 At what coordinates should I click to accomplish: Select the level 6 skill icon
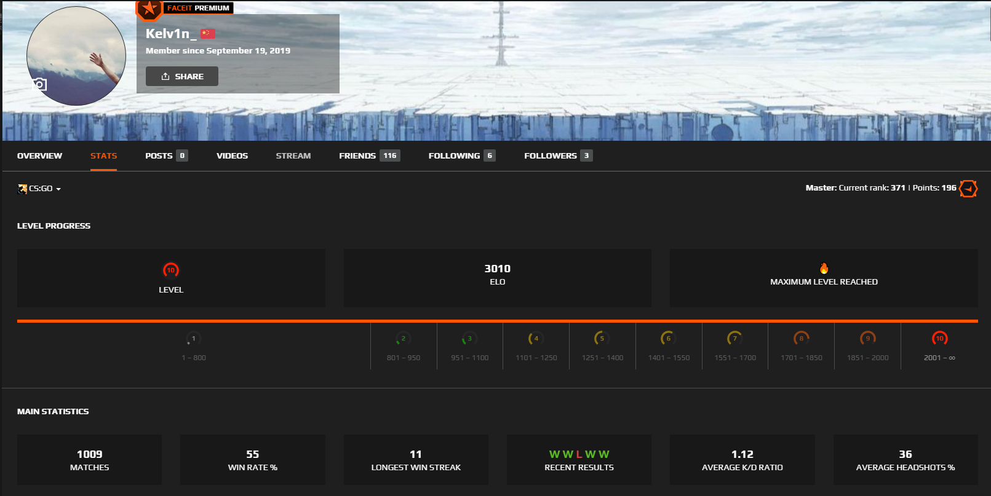tap(669, 339)
